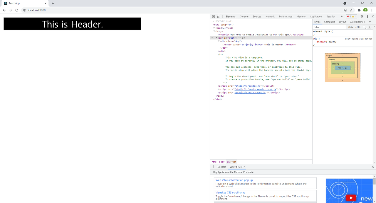
Task: Show more DevTools tabs chevron
Action: click(341, 16)
